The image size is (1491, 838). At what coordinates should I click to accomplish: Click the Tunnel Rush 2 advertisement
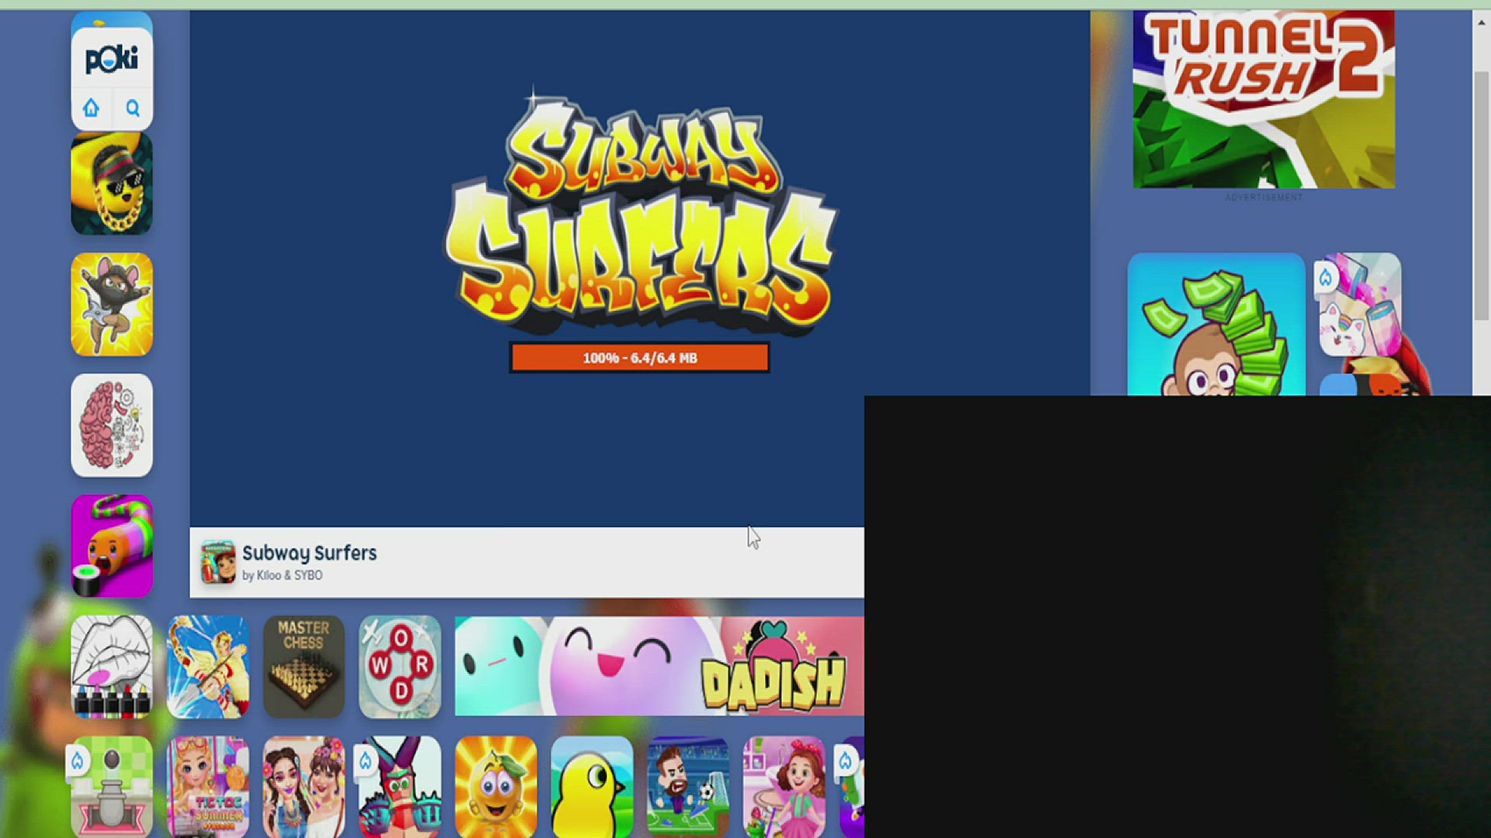click(x=1263, y=99)
